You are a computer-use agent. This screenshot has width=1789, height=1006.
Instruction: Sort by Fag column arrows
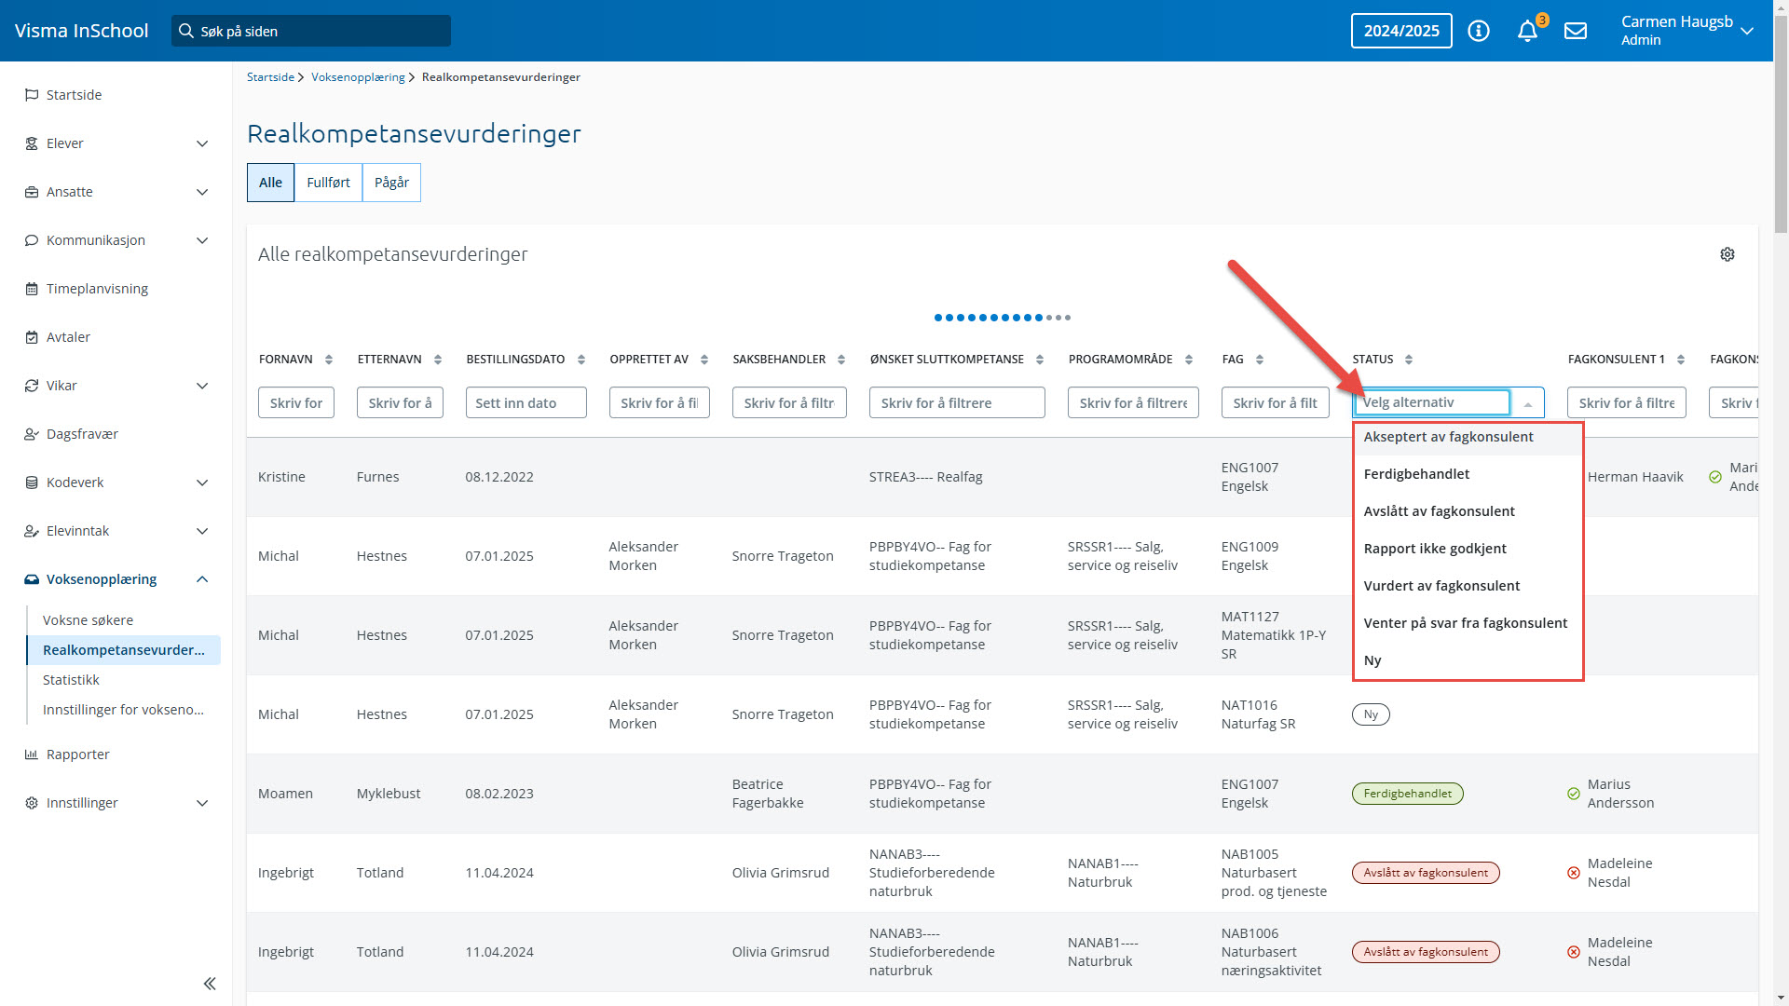coord(1260,360)
